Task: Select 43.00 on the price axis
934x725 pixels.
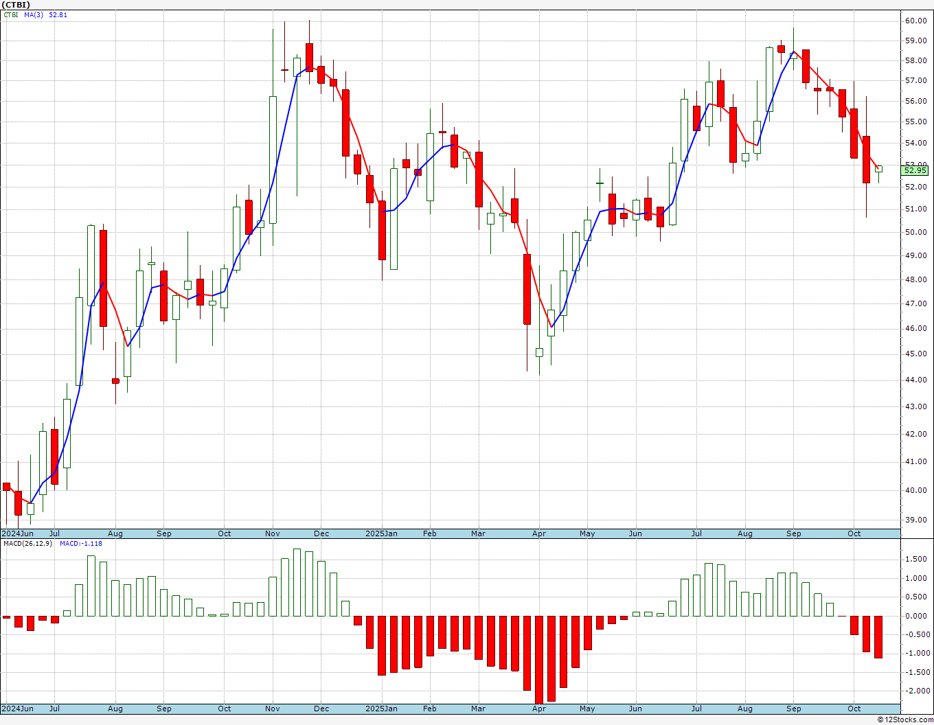Action: [x=916, y=406]
